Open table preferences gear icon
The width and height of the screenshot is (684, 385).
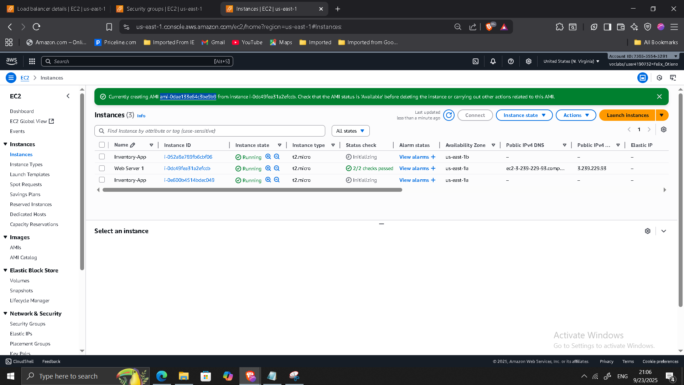pos(664,129)
